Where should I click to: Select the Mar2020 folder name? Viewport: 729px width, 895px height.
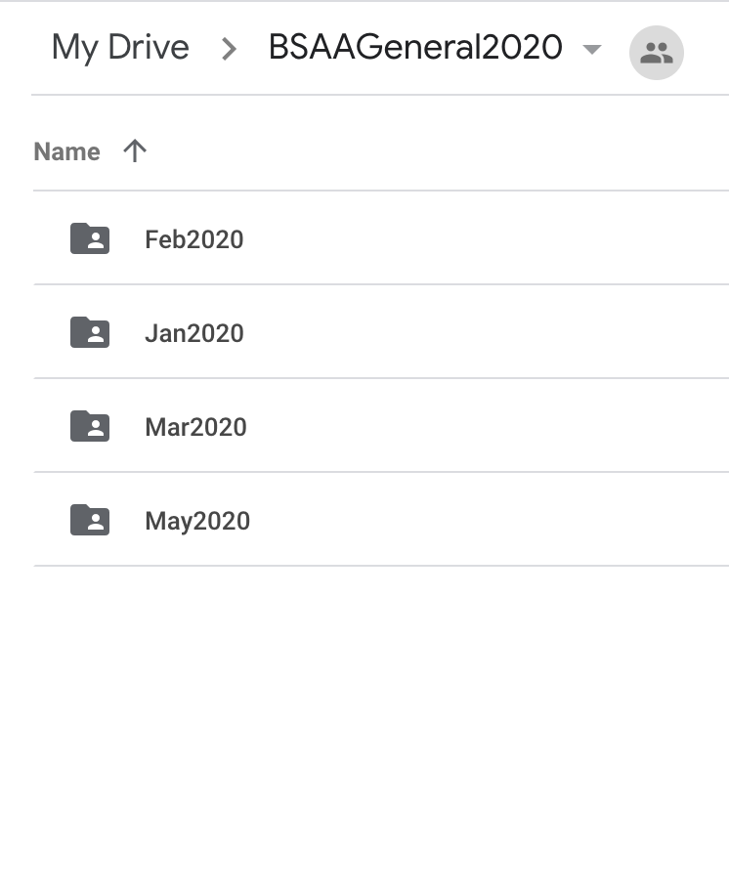[195, 427]
